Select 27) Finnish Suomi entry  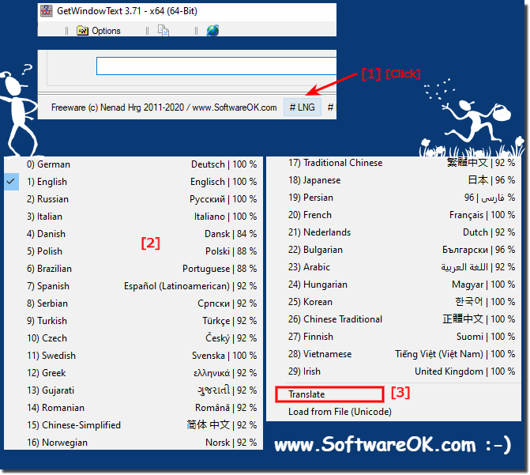pyautogui.click(x=394, y=337)
